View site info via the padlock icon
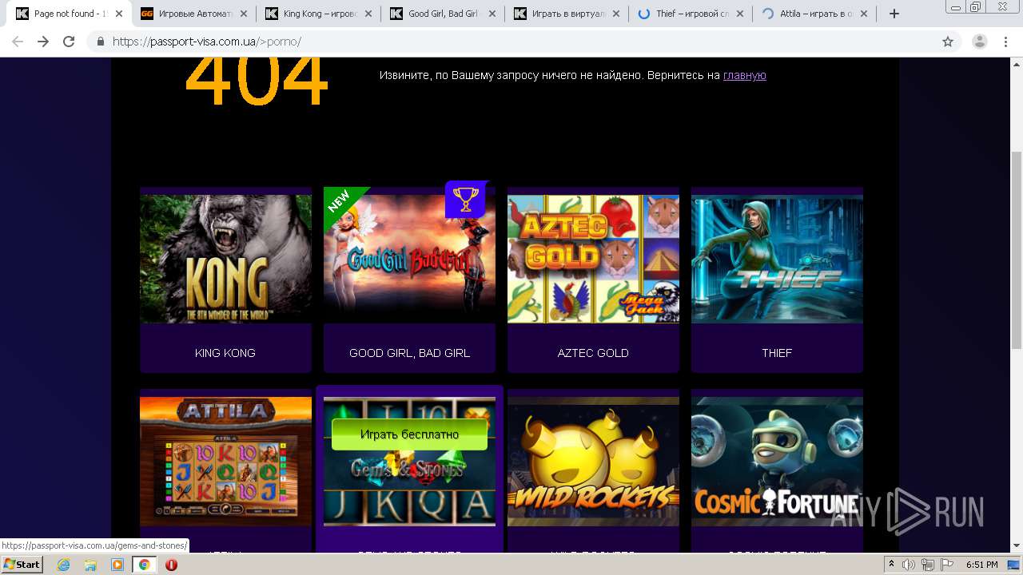The width and height of the screenshot is (1023, 575). 101,42
